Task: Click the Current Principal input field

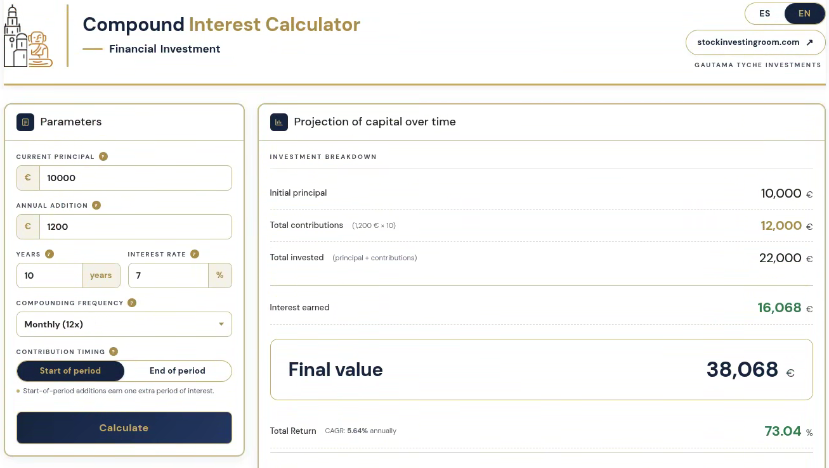Action: pyautogui.click(x=135, y=178)
